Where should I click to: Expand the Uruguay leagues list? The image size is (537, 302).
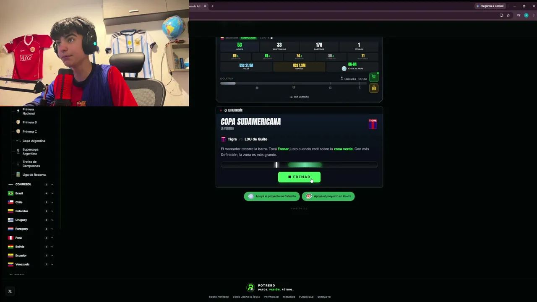point(52,220)
